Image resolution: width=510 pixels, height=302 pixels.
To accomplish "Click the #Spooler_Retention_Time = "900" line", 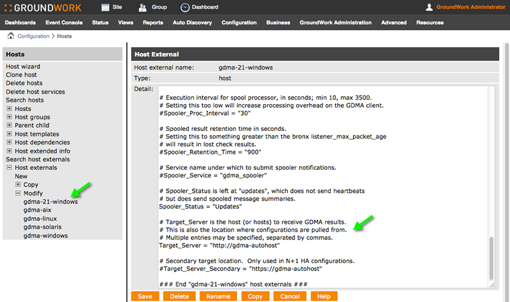I will click(210, 152).
